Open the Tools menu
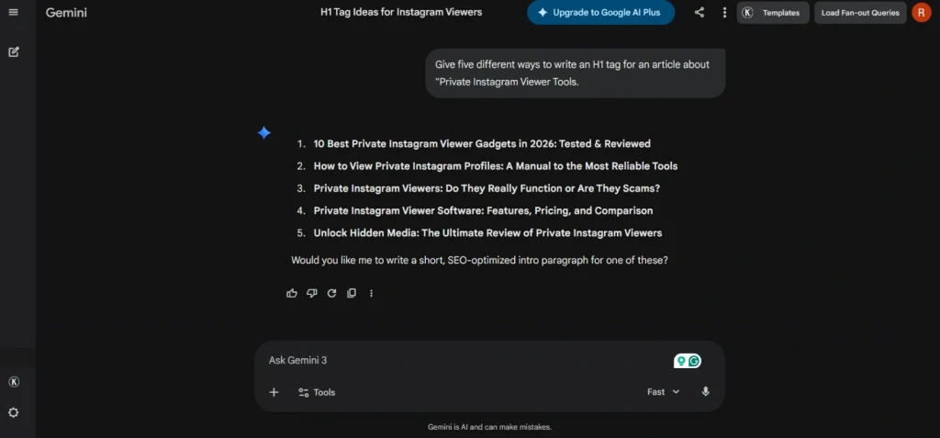This screenshot has width=940, height=438. coord(317,392)
